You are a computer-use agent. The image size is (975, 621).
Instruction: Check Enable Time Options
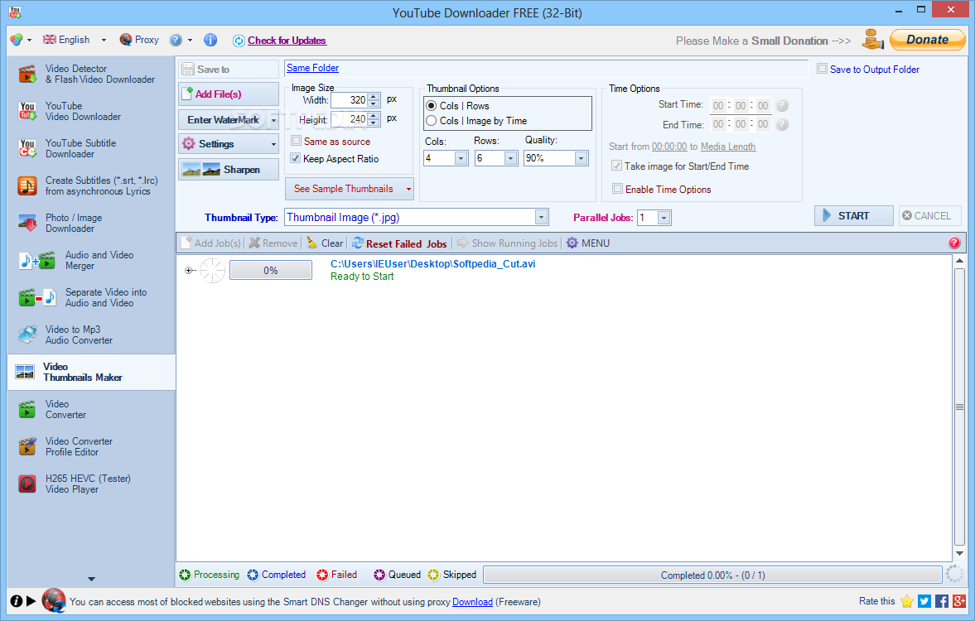pyautogui.click(x=617, y=189)
